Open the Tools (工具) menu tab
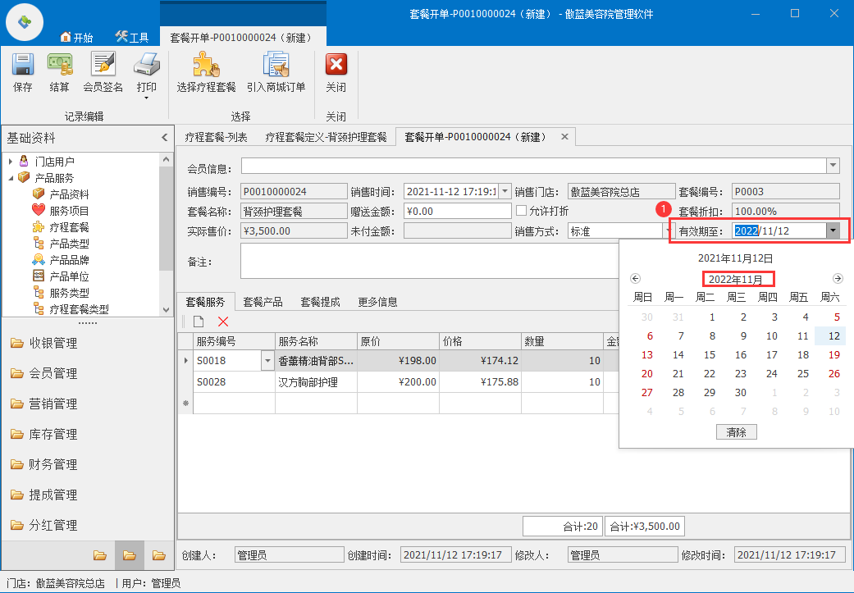Screen dimensions: 854x593 pyautogui.click(x=132, y=37)
